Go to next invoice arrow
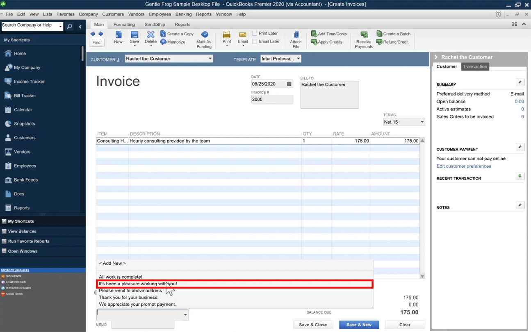The width and height of the screenshot is (531, 332). pyautogui.click(x=101, y=34)
